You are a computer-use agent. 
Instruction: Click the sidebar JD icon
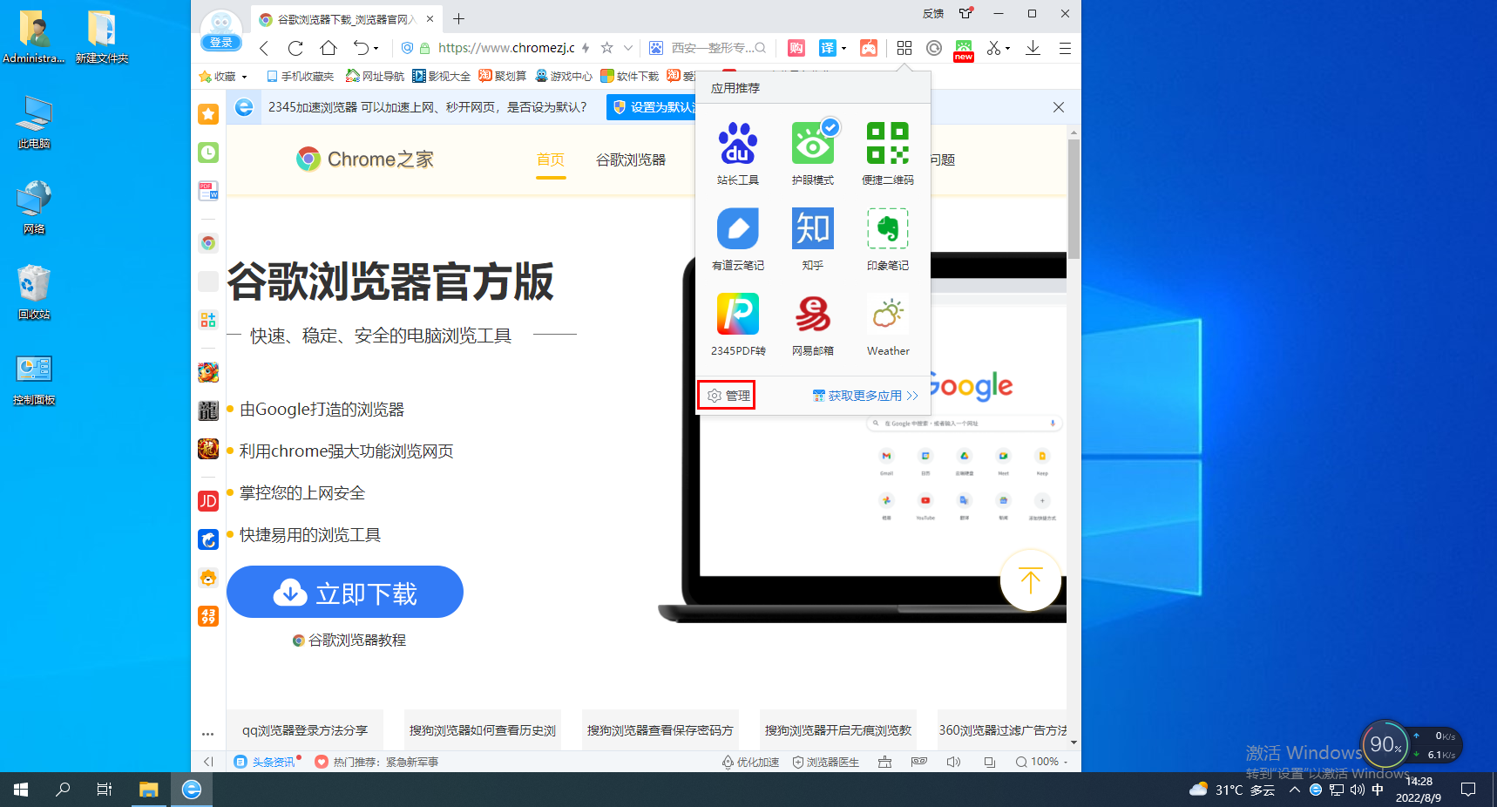coord(208,501)
